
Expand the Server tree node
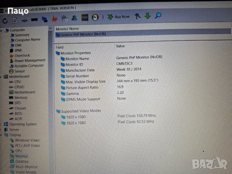(1, 130)
